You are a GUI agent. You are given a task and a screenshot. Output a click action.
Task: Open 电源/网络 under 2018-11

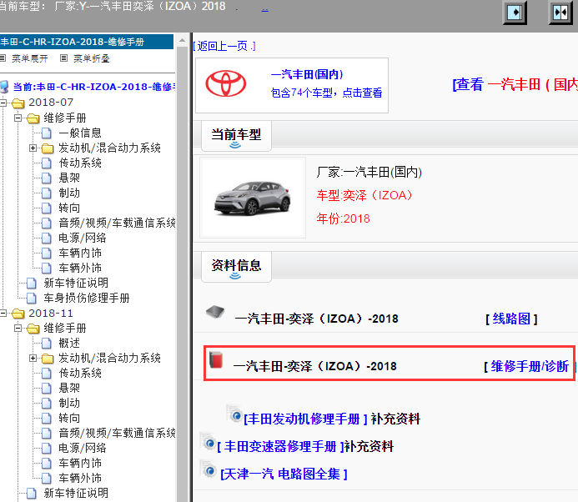point(83,448)
